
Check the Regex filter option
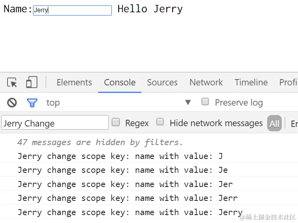tap(116, 123)
